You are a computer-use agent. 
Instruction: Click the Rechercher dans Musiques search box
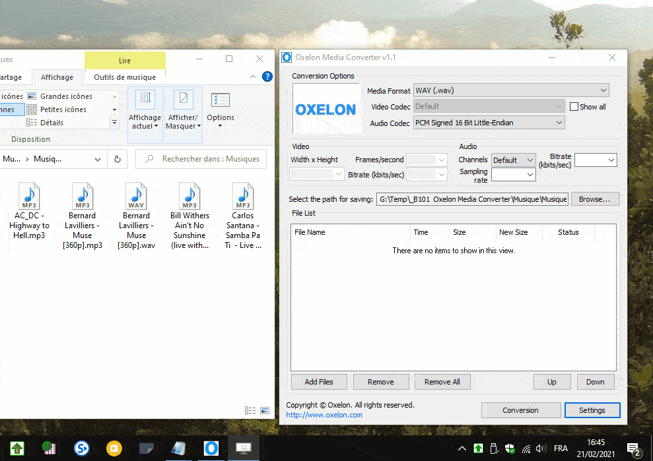click(x=201, y=159)
